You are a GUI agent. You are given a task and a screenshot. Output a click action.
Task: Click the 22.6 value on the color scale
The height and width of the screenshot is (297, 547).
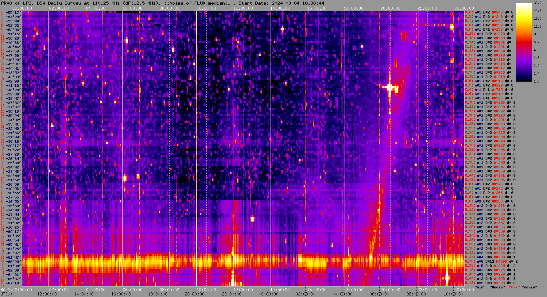coord(537,11)
